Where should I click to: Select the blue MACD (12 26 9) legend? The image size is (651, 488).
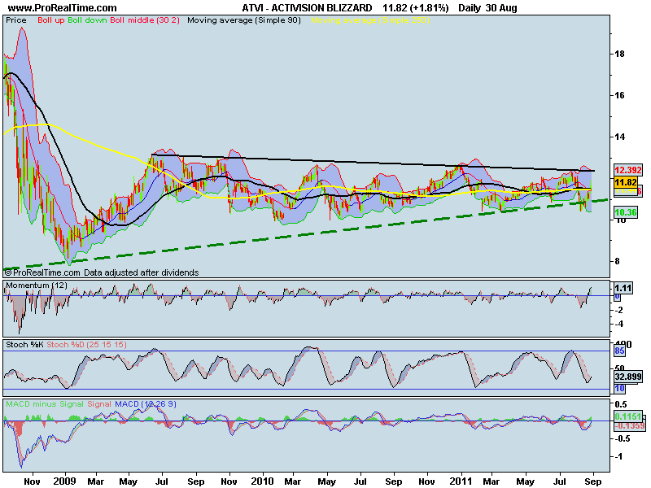[146, 403]
